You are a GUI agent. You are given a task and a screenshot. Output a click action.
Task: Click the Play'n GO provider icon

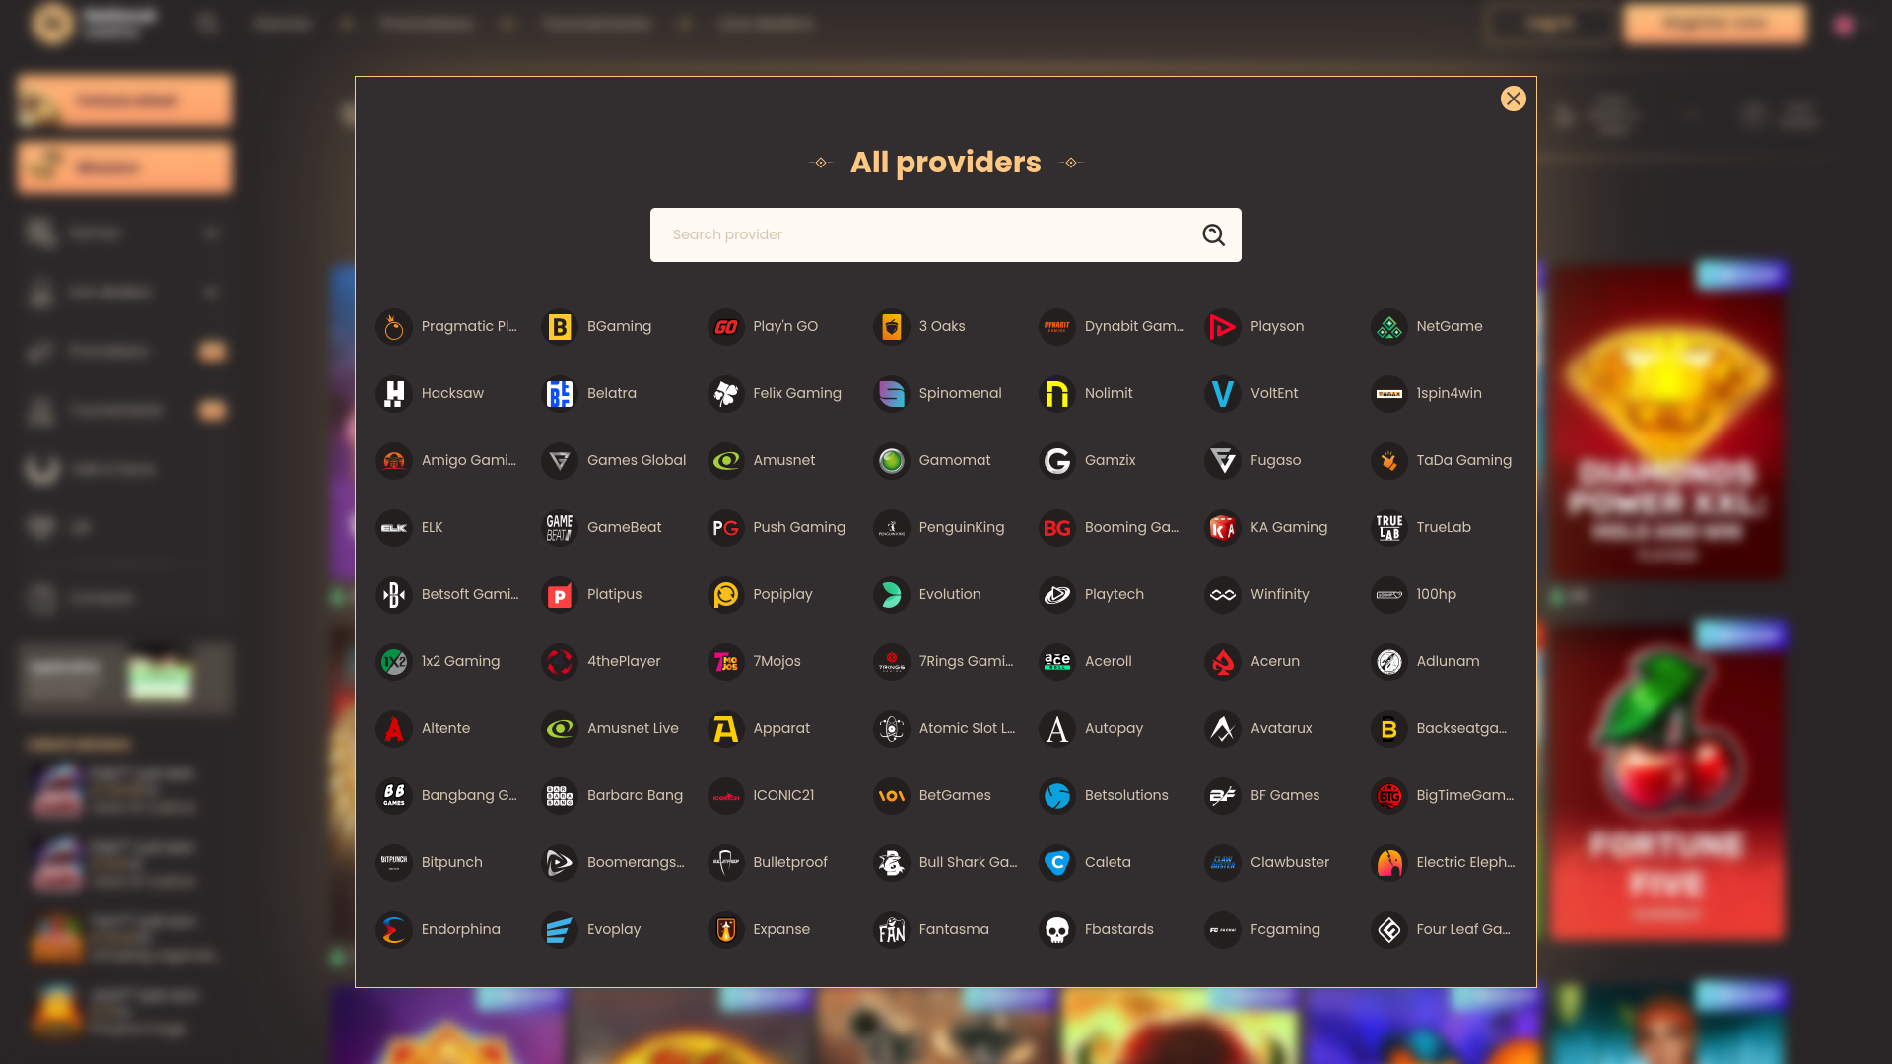[x=726, y=327]
